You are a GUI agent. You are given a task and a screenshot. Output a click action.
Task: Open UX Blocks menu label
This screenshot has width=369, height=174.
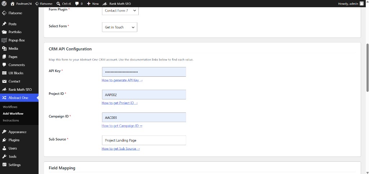click(16, 73)
